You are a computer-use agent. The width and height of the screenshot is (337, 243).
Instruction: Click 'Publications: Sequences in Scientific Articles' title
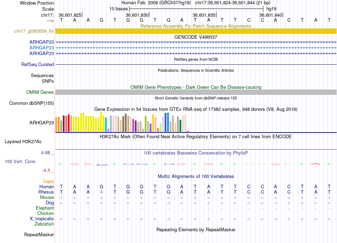point(196,70)
